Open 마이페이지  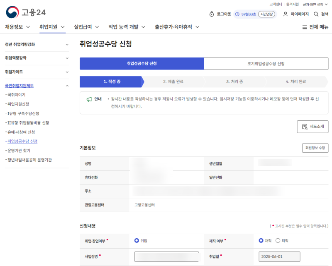click(300, 14)
